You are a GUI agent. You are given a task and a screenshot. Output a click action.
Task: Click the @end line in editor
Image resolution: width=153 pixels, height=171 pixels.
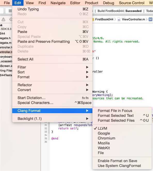click(x=55, y=138)
